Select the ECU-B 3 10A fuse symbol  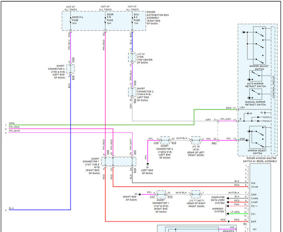coord(132,20)
